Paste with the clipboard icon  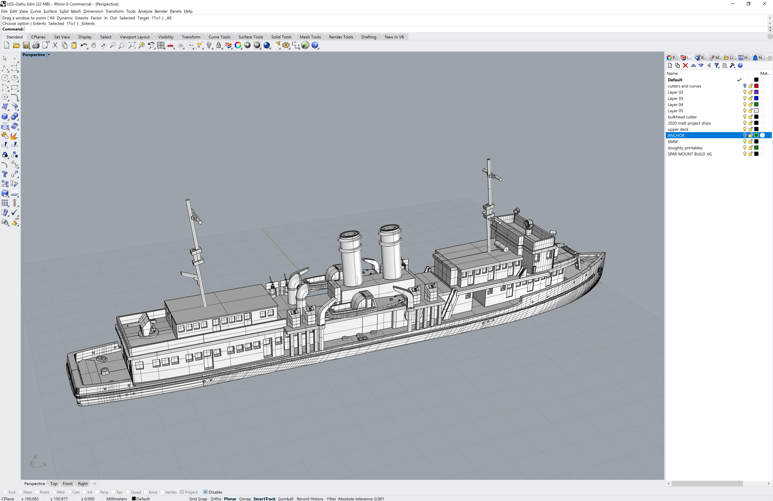pyautogui.click(x=74, y=45)
